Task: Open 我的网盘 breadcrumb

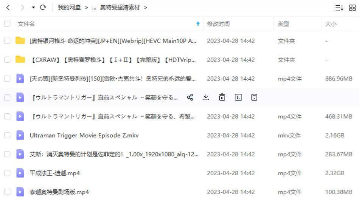Action: click(x=69, y=8)
